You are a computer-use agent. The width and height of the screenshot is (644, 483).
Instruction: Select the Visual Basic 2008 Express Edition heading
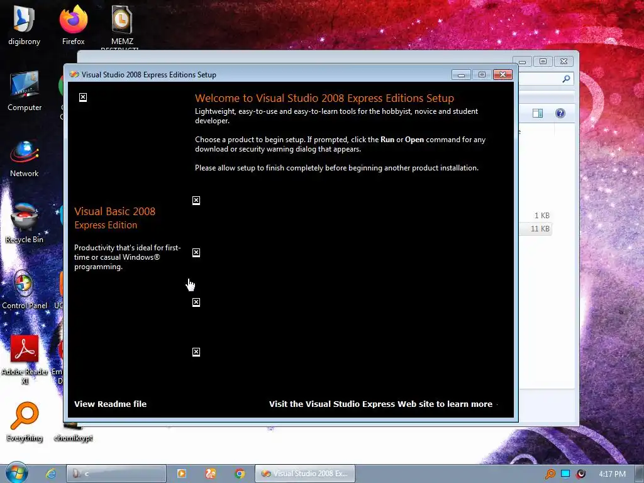pos(115,218)
